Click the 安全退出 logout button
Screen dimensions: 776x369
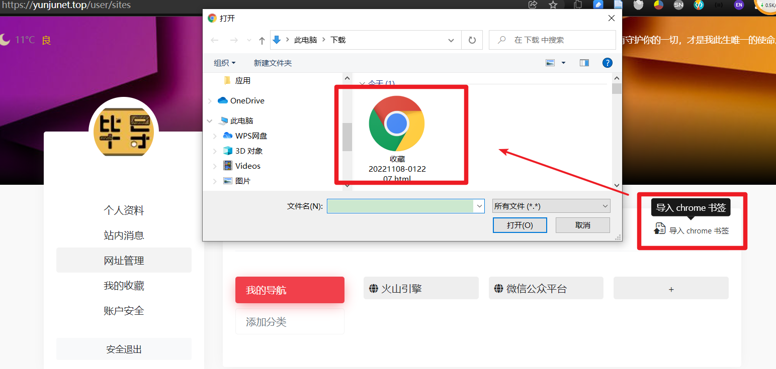124,349
